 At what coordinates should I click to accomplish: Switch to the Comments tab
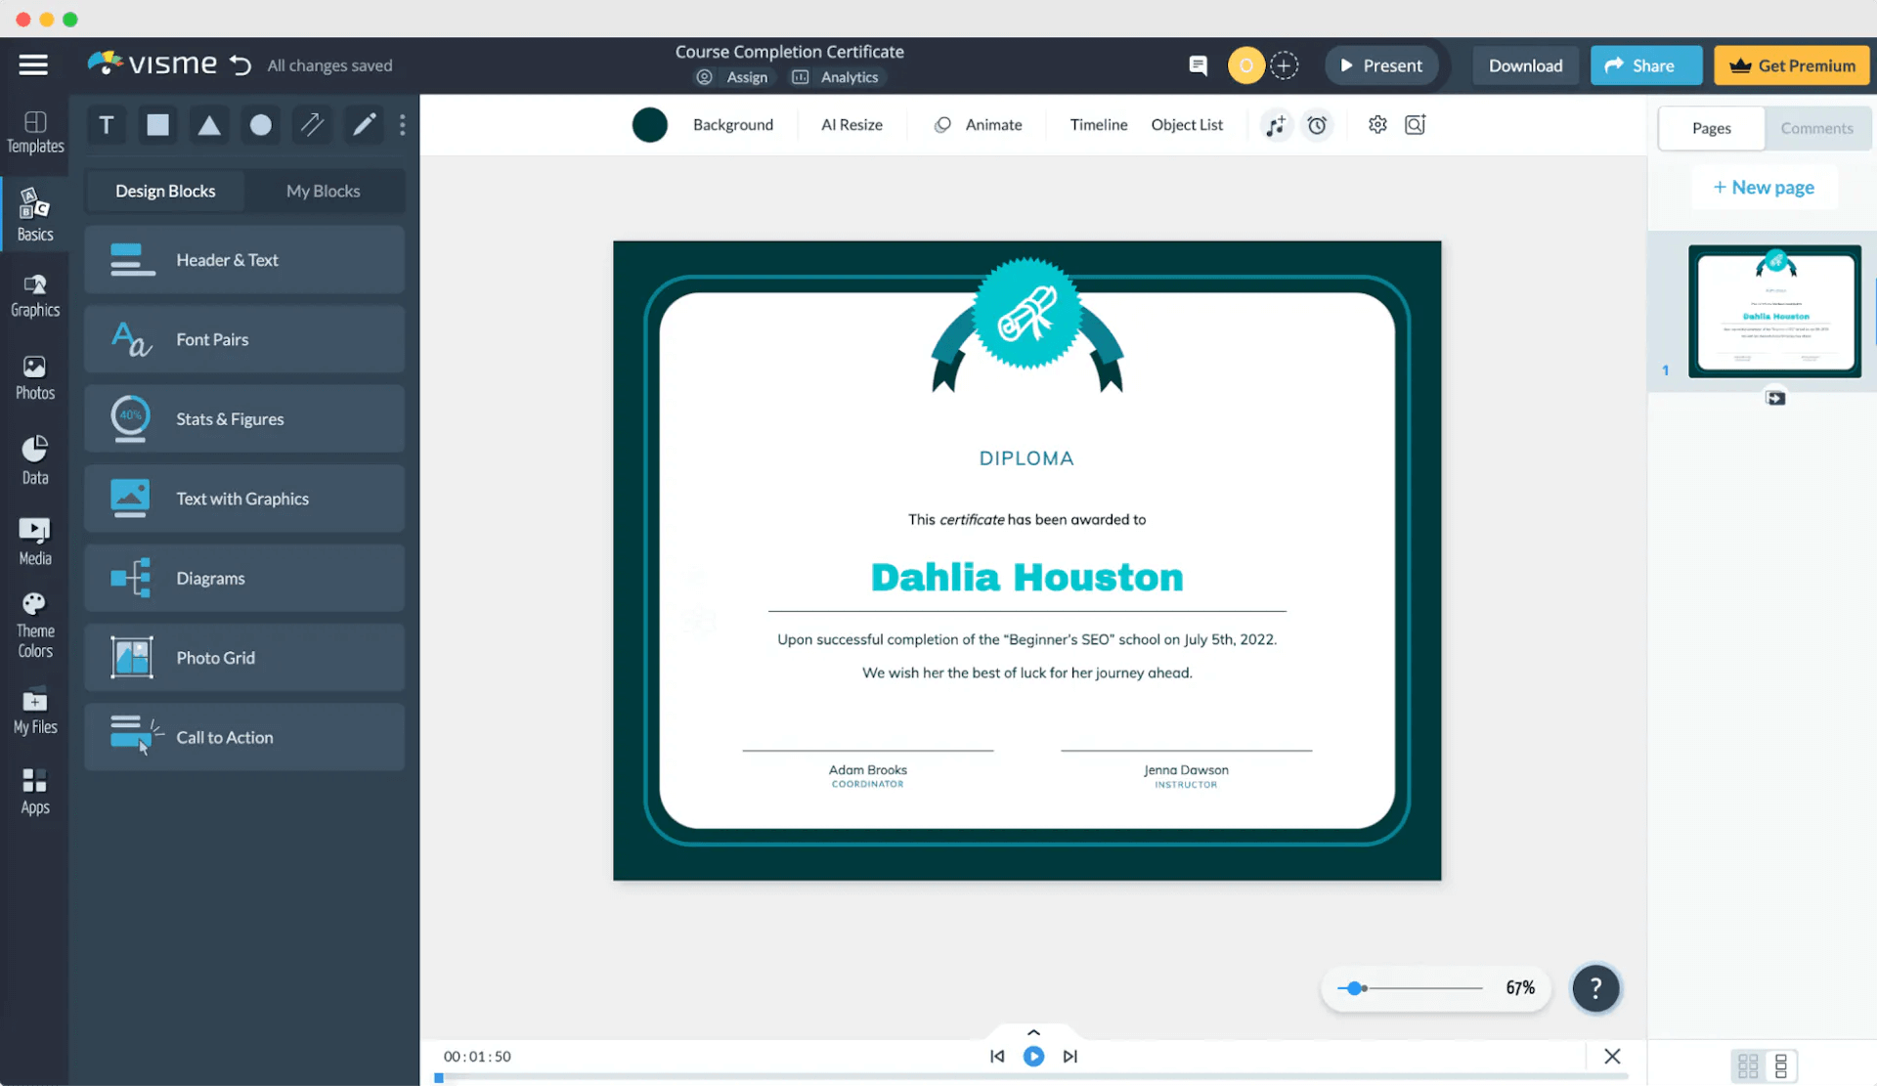point(1816,128)
